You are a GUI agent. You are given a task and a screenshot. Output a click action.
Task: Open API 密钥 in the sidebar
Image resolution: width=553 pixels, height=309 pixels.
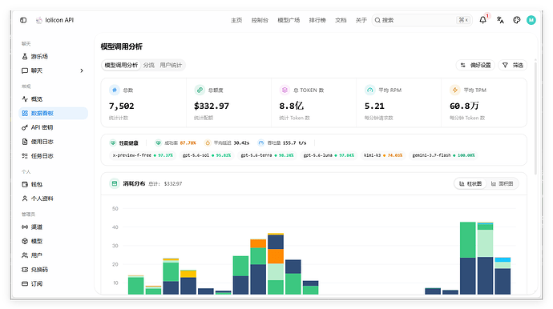tap(53, 127)
